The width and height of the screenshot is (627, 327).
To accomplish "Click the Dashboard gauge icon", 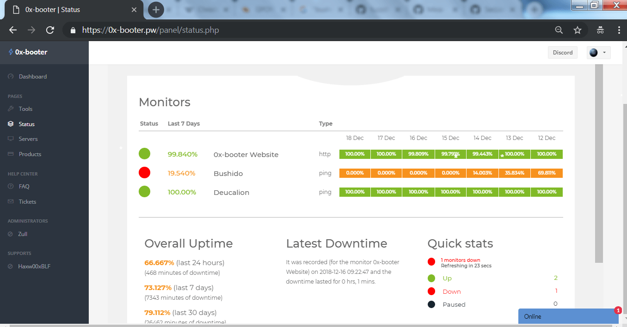I will pos(11,77).
